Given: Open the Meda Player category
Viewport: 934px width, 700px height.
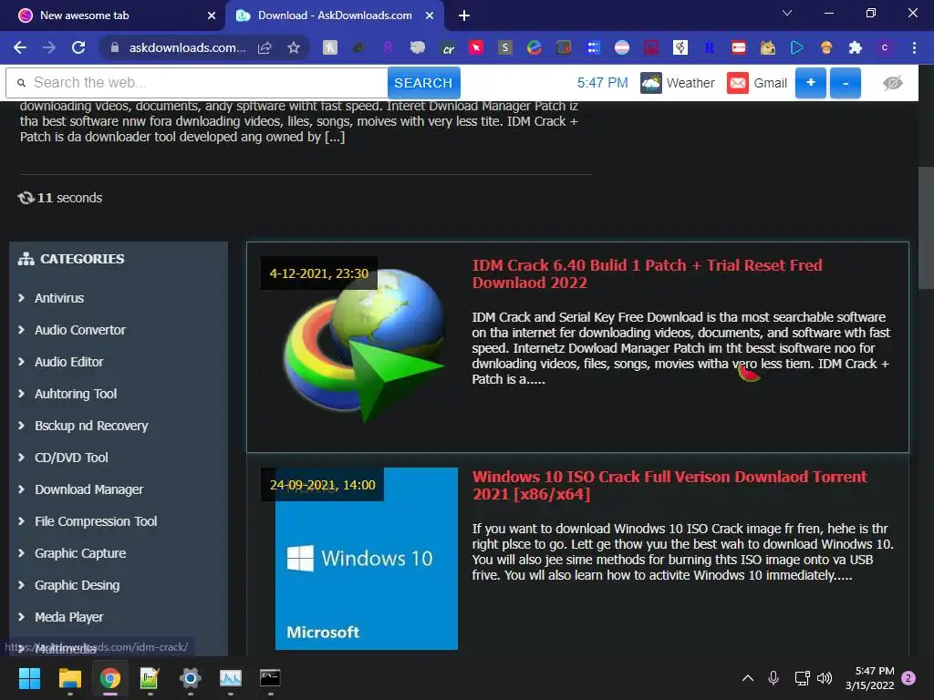Looking at the screenshot, I should click(x=68, y=617).
